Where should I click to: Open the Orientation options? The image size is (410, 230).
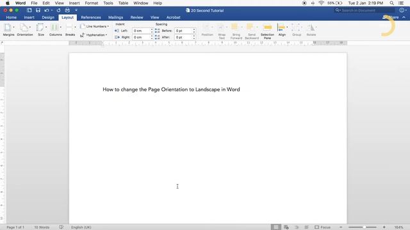(25, 30)
